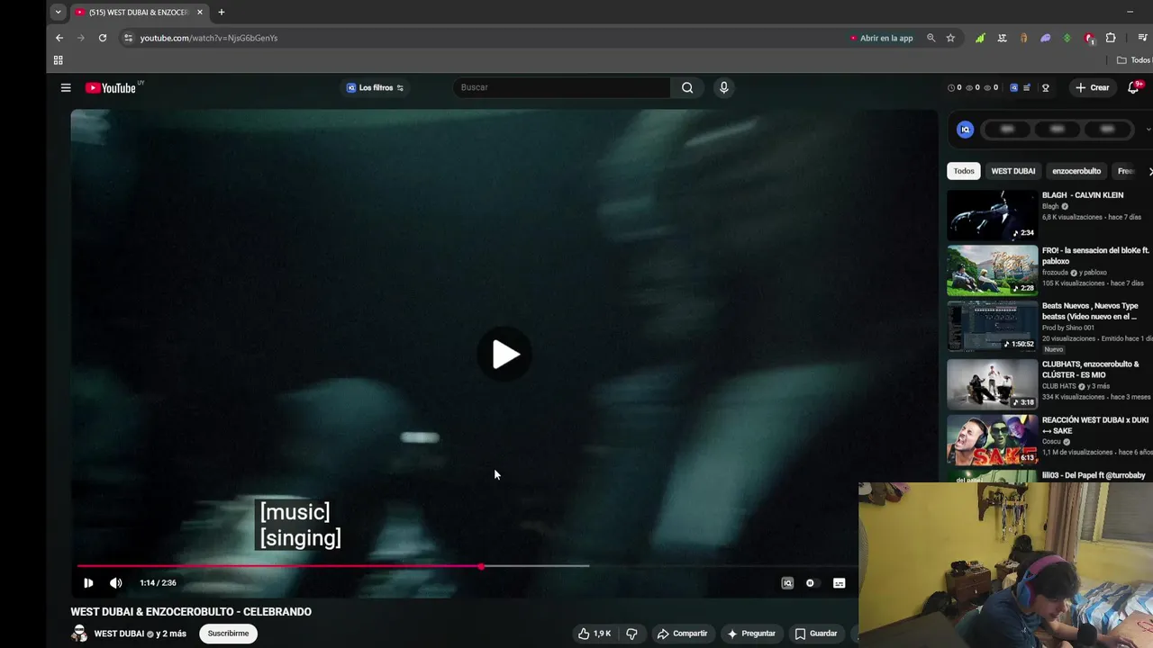Open the media control playlist icon
The width and height of the screenshot is (1153, 648).
coord(1143,38)
